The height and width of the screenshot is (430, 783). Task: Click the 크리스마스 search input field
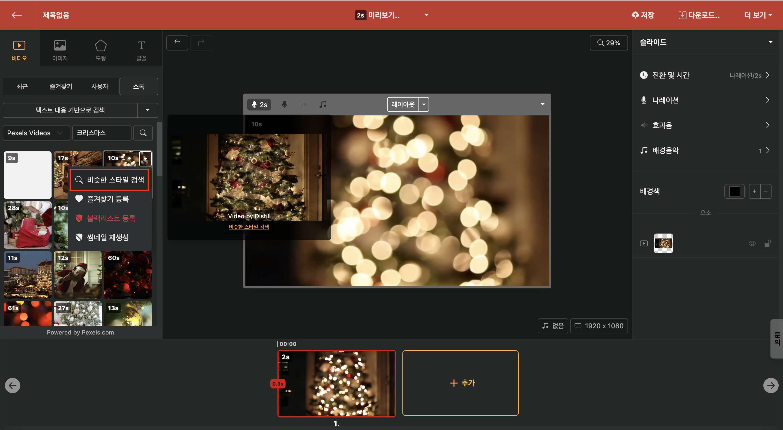[x=101, y=133]
